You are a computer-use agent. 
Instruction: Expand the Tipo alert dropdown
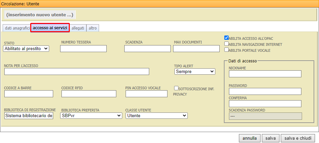pyautogui.click(x=195, y=71)
